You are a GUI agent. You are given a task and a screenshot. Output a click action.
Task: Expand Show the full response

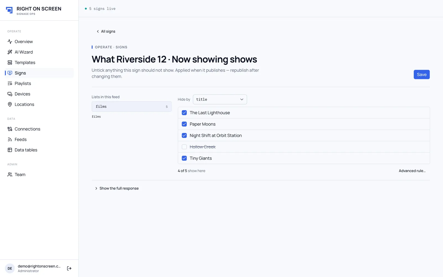click(x=117, y=188)
